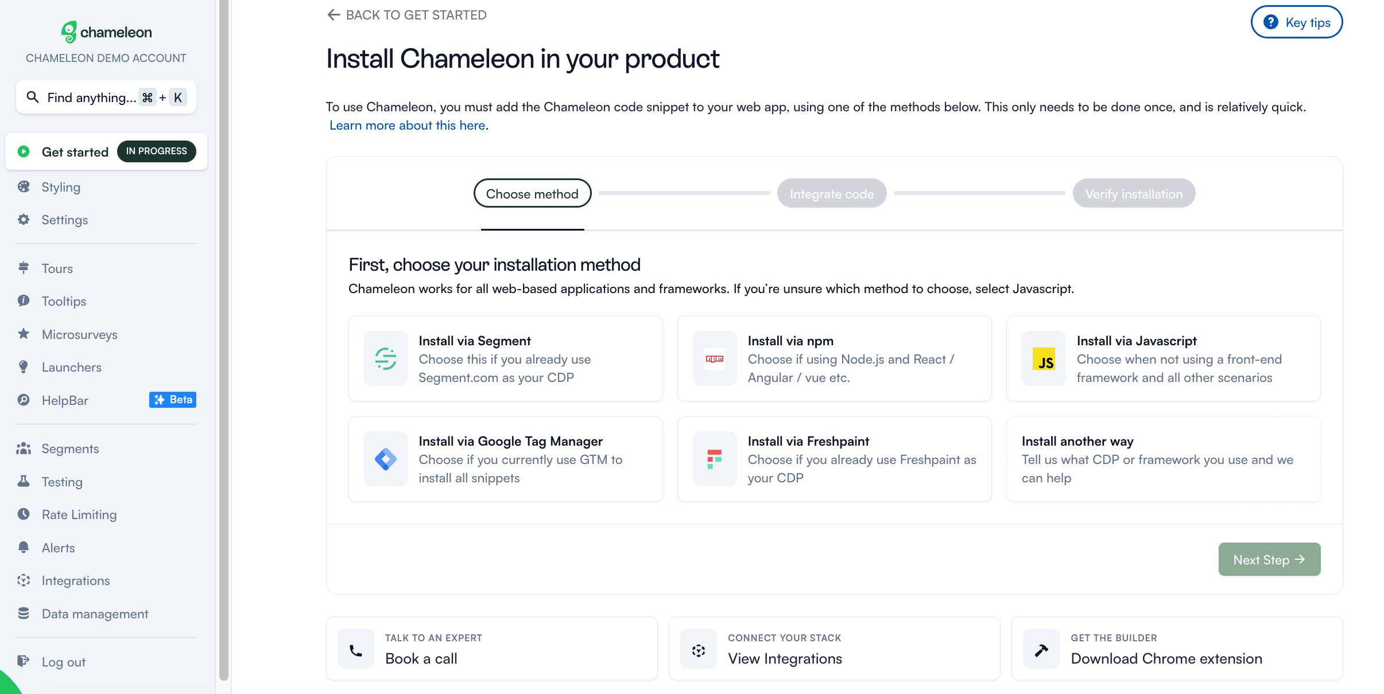Open Tooltips from the sidebar
The image size is (1384, 694).
point(64,301)
